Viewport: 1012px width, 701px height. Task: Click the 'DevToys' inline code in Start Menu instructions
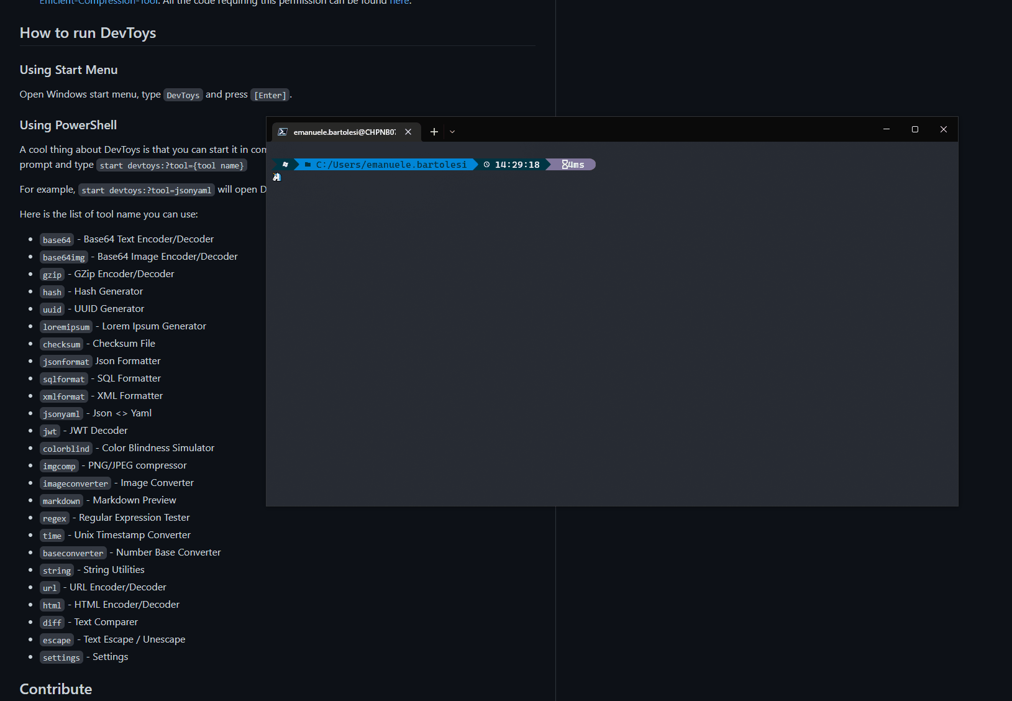tap(183, 95)
